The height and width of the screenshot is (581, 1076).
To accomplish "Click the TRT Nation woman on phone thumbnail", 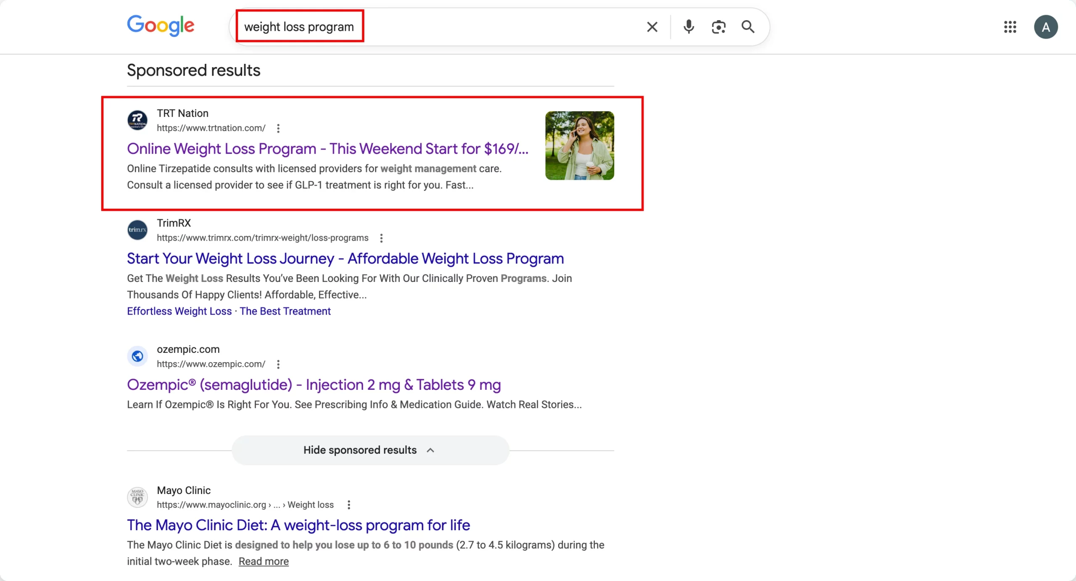I will click(580, 145).
